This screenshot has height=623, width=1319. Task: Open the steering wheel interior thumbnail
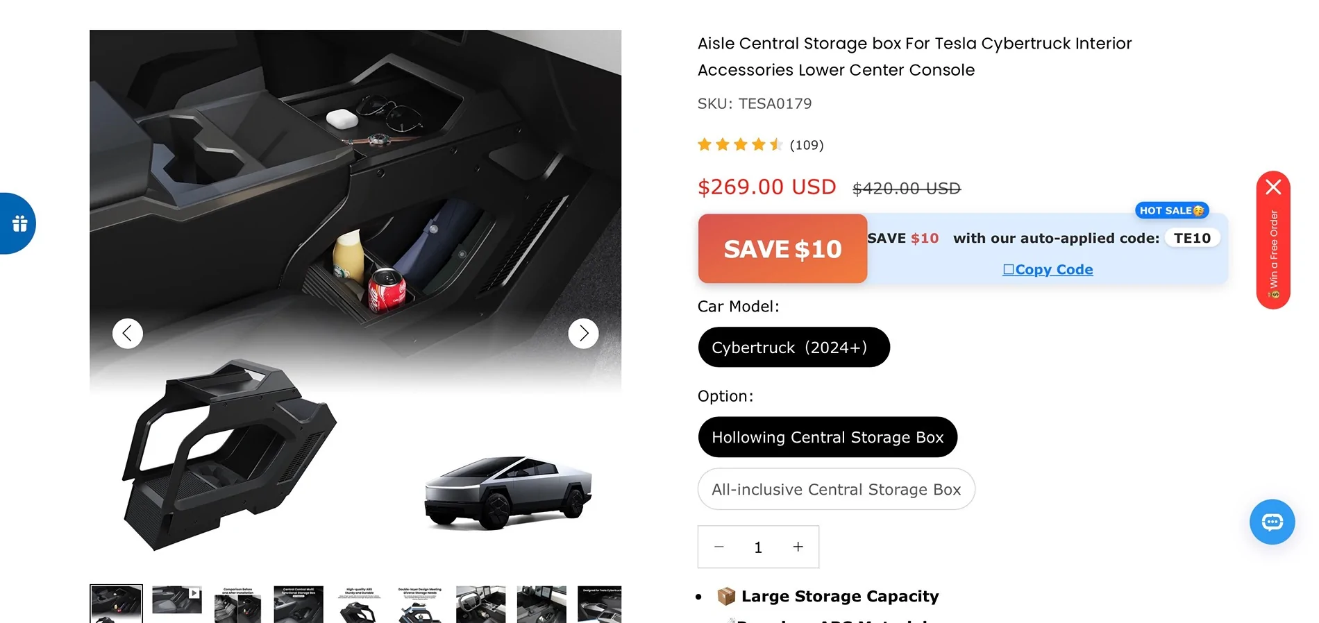(x=480, y=604)
